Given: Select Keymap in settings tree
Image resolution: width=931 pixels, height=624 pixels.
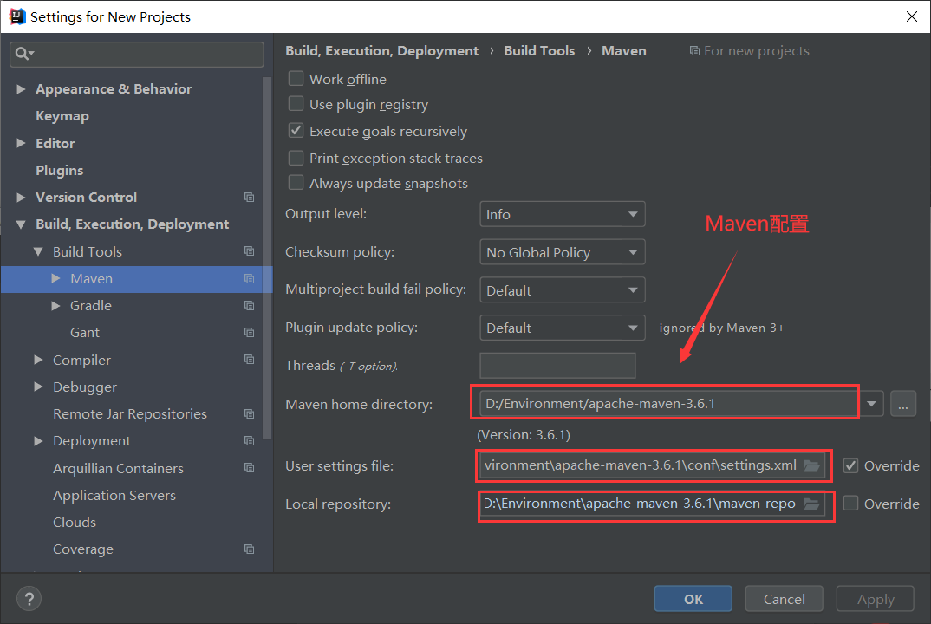Looking at the screenshot, I should coord(62,116).
